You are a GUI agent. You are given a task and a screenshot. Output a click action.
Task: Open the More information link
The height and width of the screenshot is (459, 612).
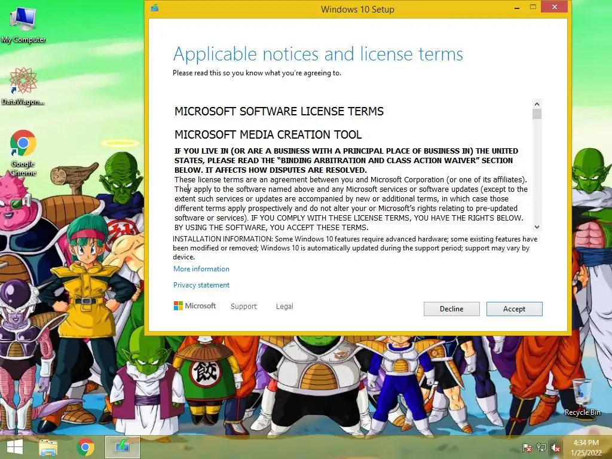[x=201, y=269]
